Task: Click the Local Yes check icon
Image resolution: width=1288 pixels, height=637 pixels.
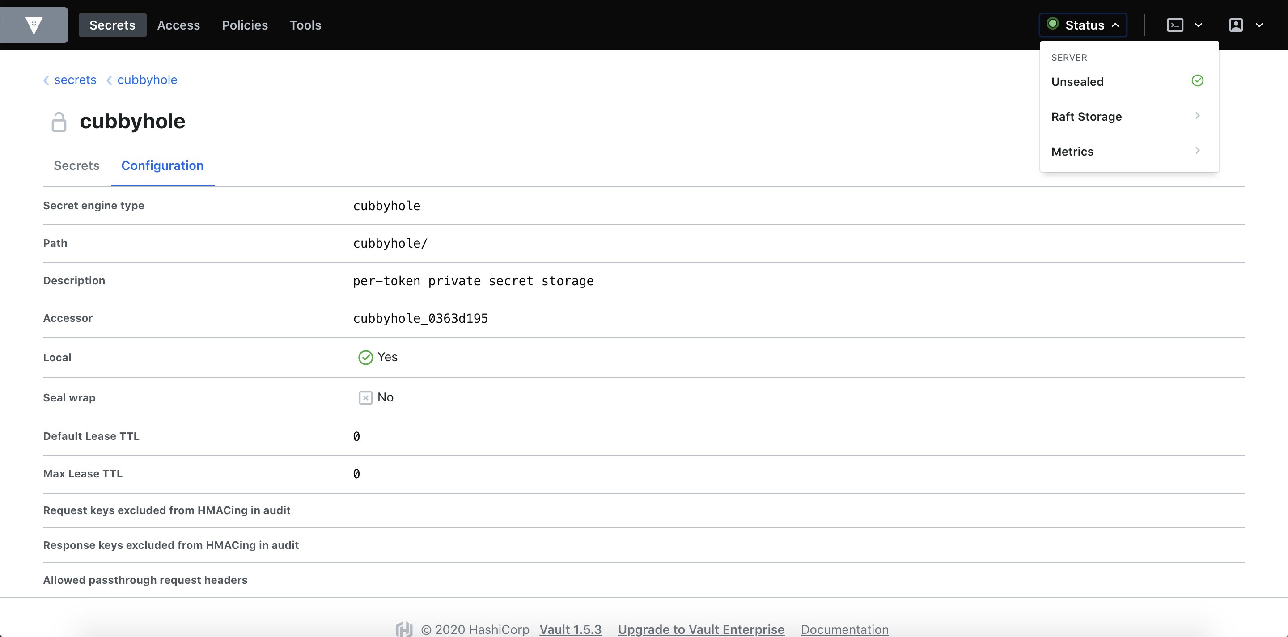Action: click(x=365, y=357)
